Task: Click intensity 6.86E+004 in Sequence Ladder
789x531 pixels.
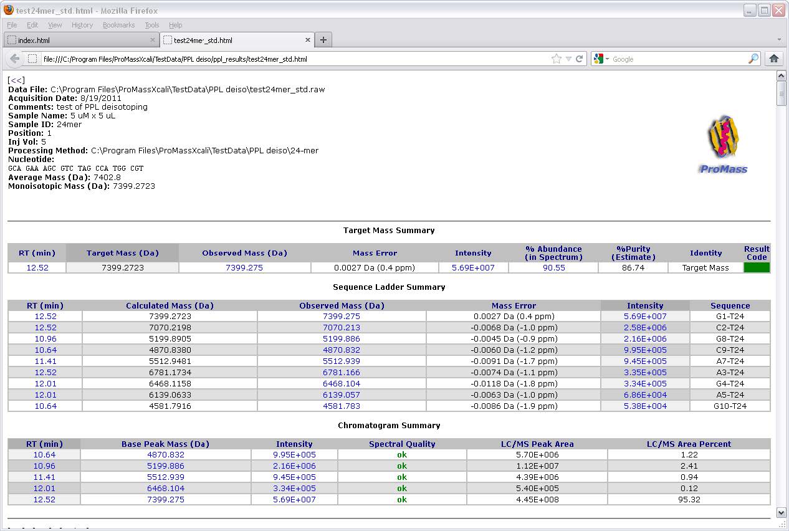Action: 645,395
